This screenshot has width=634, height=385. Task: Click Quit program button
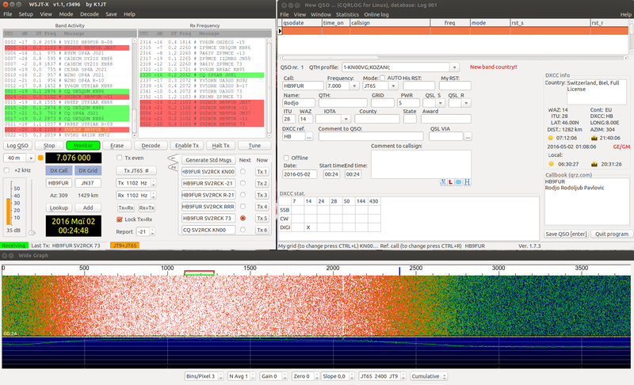(x=611, y=234)
